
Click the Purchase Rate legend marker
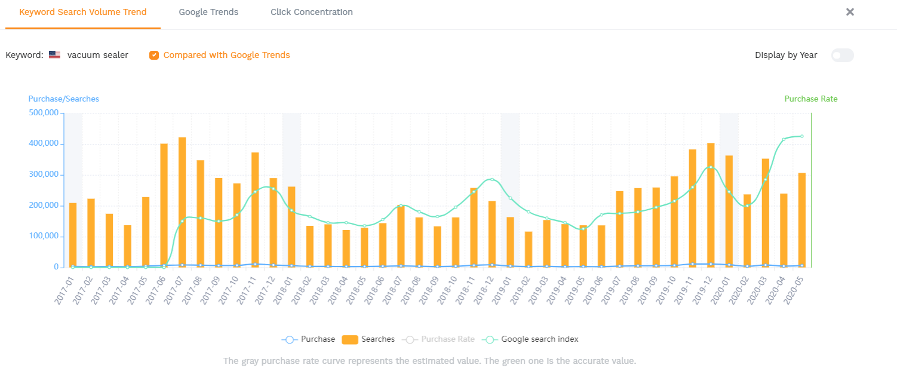(x=410, y=339)
